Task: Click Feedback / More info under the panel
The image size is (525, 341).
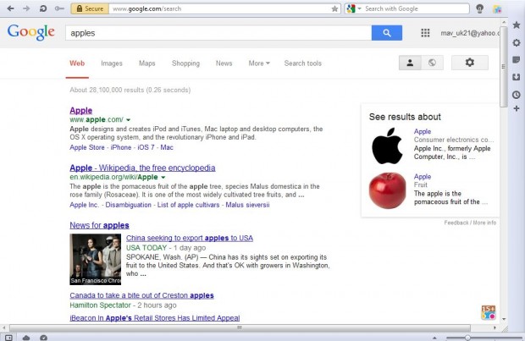Action: [x=470, y=223]
